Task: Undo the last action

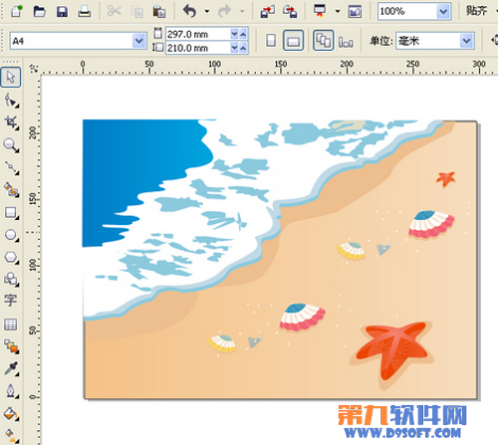Action: point(189,11)
